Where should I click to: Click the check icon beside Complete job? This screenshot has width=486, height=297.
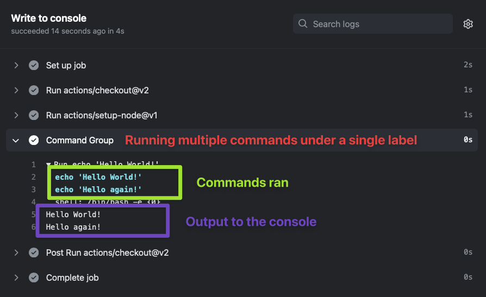pyautogui.click(x=34, y=277)
